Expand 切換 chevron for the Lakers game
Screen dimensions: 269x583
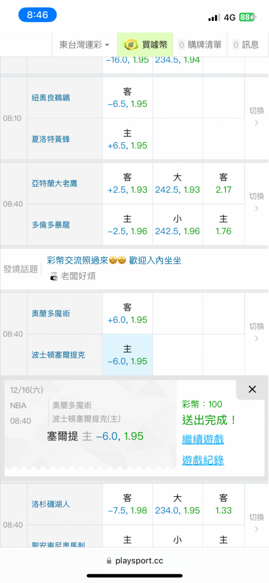[x=256, y=524]
